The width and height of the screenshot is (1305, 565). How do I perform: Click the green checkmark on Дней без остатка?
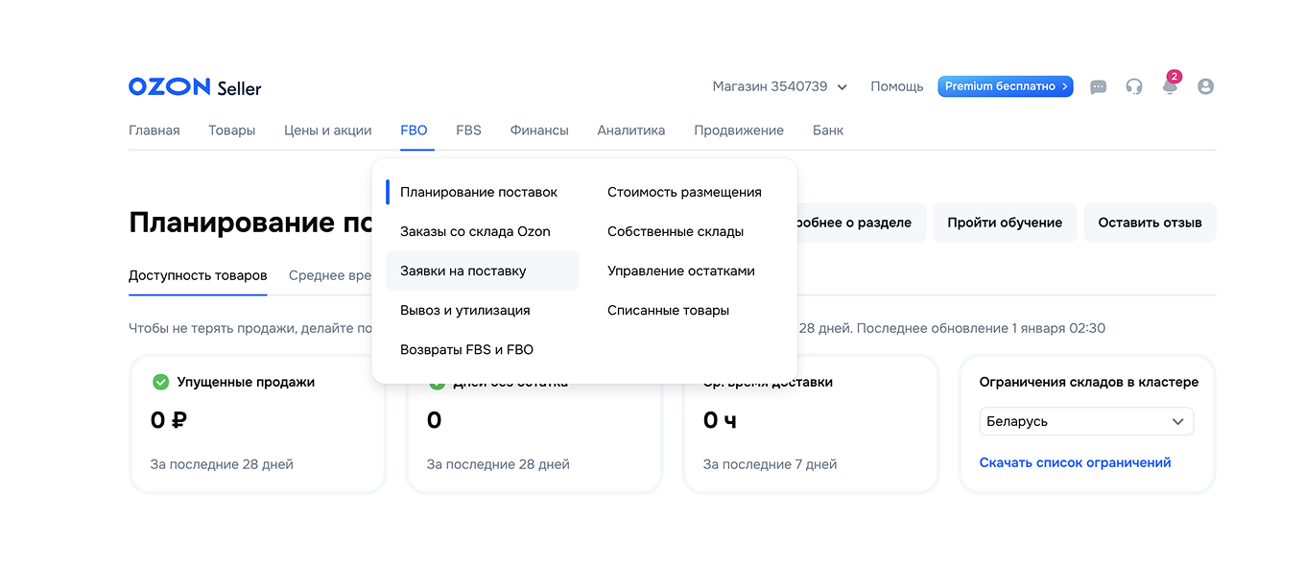point(438,381)
